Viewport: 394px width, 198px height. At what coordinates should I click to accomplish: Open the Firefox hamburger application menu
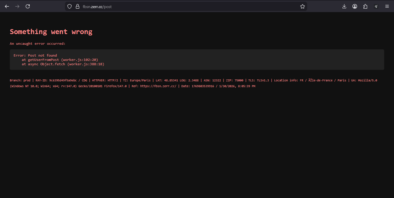coord(387,6)
